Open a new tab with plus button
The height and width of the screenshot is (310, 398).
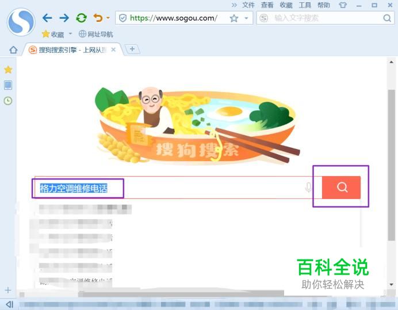pos(132,49)
